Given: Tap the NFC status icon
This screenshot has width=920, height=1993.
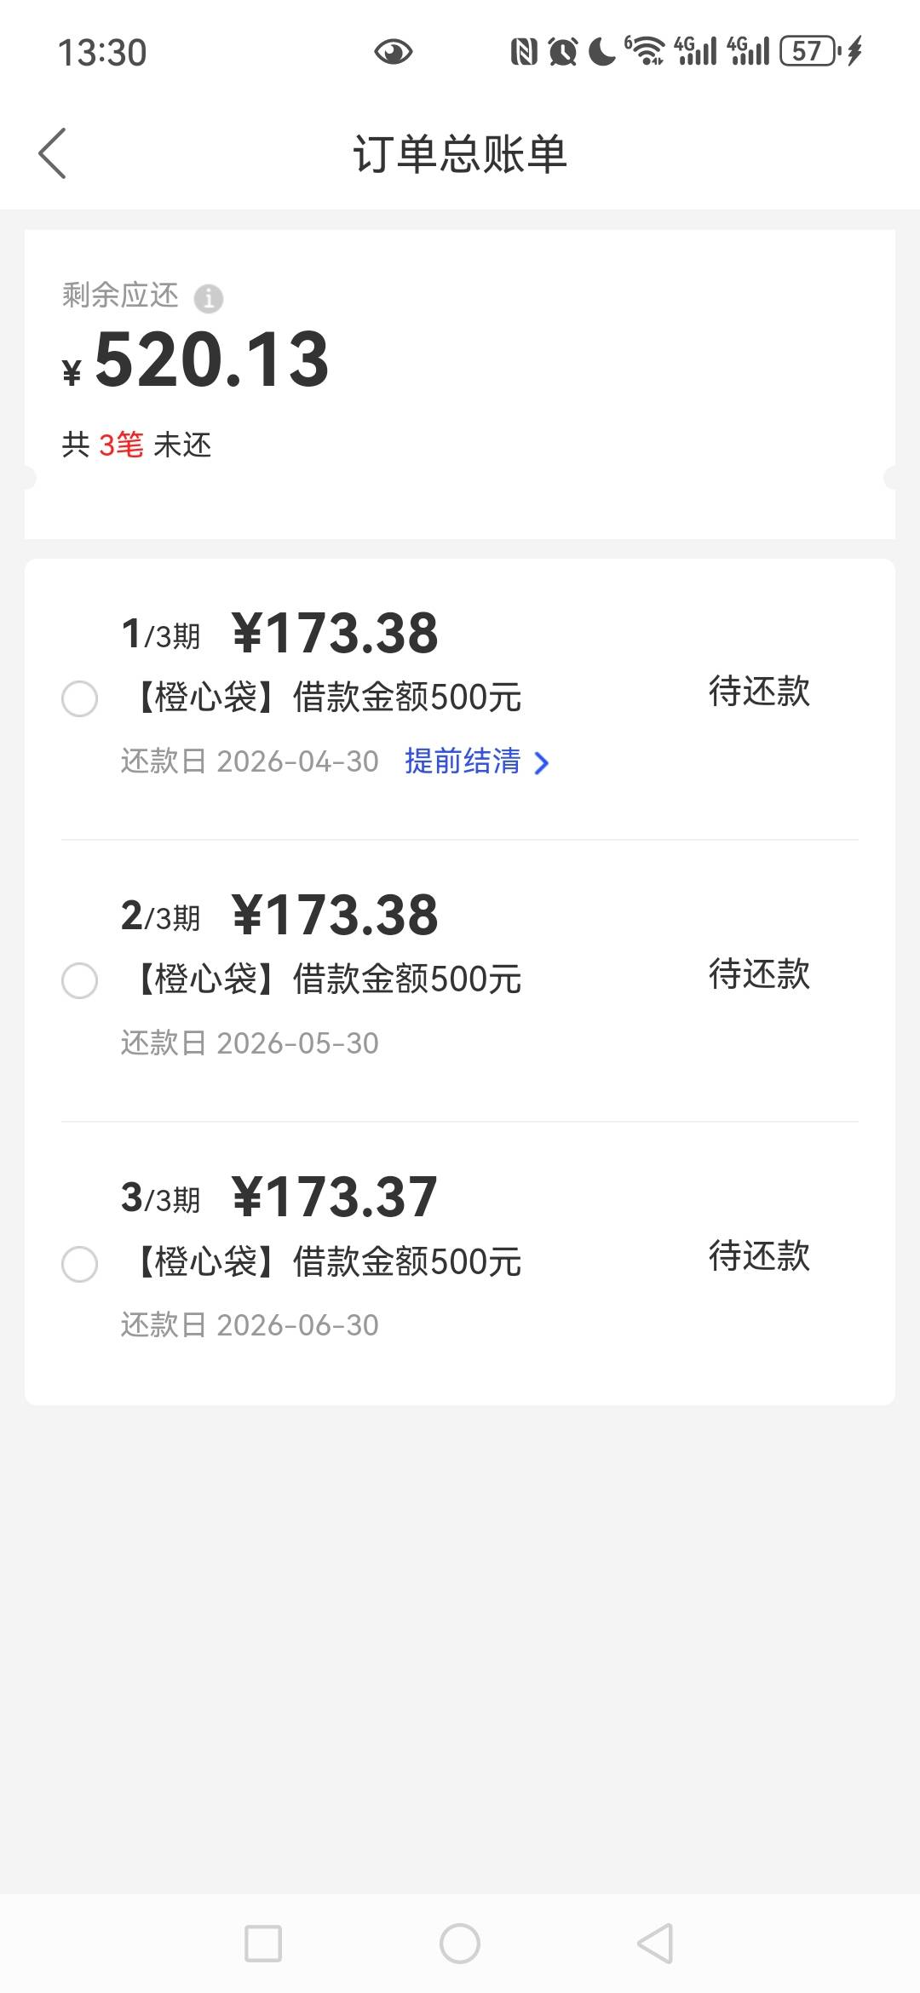Looking at the screenshot, I should tap(523, 53).
